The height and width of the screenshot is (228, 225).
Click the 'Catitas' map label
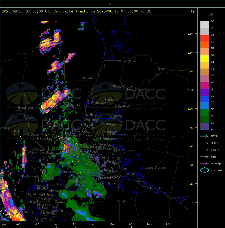pos(140,181)
